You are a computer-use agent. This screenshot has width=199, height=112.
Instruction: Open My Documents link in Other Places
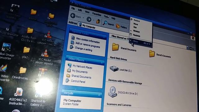(80, 71)
